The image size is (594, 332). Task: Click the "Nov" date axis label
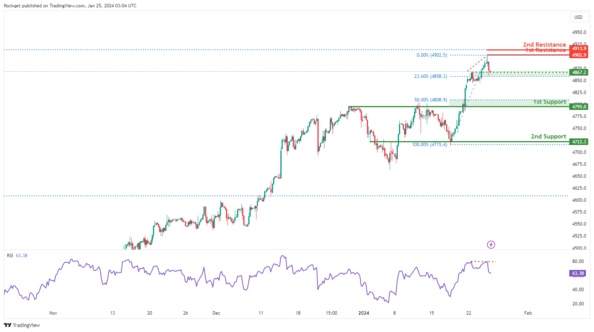(x=53, y=313)
